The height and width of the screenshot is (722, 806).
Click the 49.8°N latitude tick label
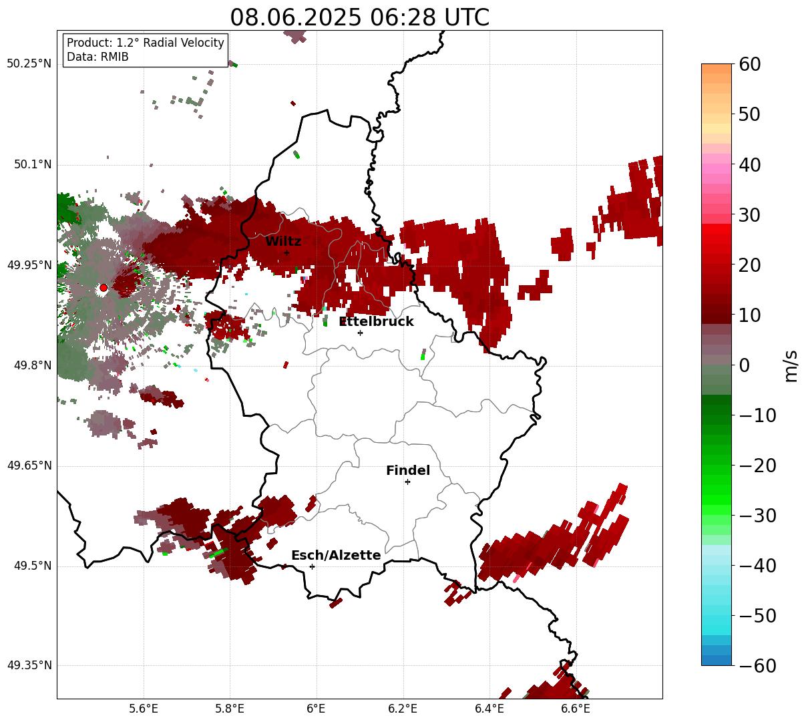tap(32, 365)
